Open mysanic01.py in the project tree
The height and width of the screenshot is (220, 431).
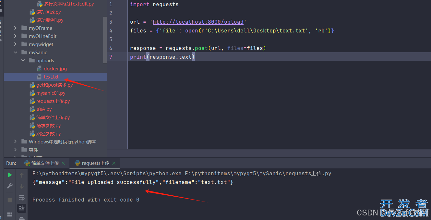(51, 93)
